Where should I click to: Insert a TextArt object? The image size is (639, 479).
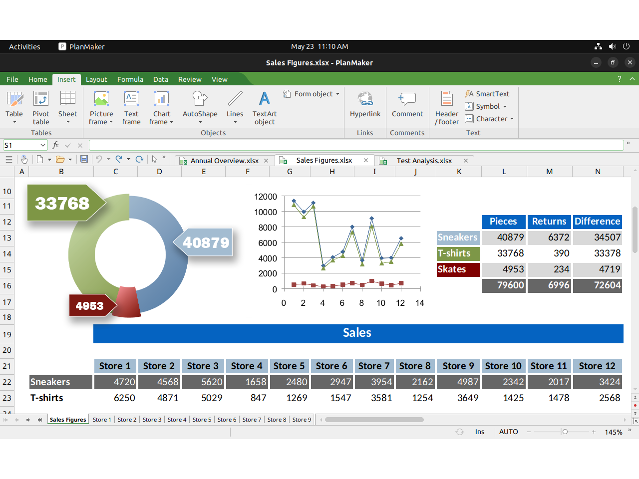(x=265, y=107)
